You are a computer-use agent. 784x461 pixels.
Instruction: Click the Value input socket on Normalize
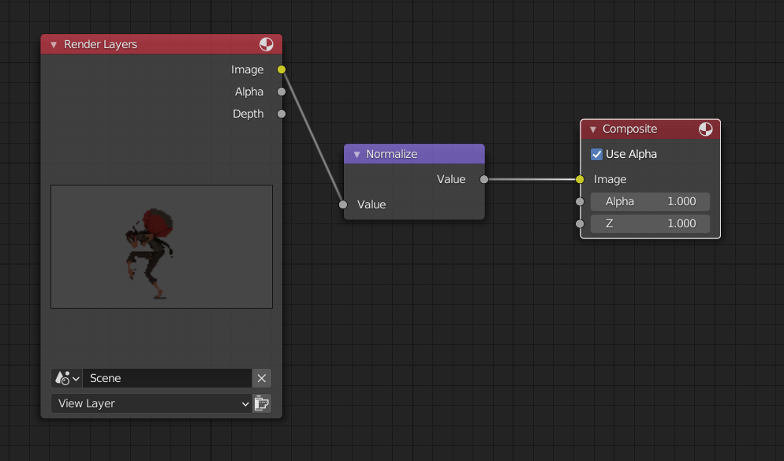pos(343,204)
